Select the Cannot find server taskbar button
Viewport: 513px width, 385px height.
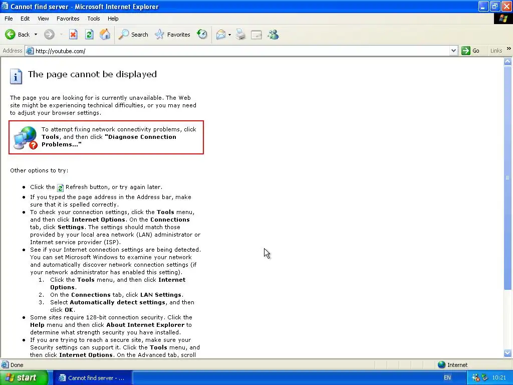tap(93, 378)
